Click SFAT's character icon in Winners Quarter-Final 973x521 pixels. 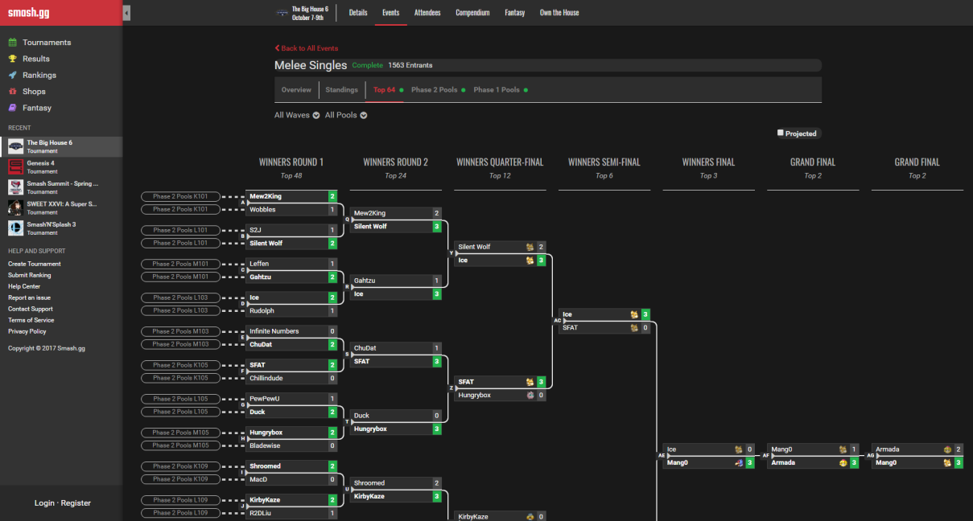click(530, 382)
